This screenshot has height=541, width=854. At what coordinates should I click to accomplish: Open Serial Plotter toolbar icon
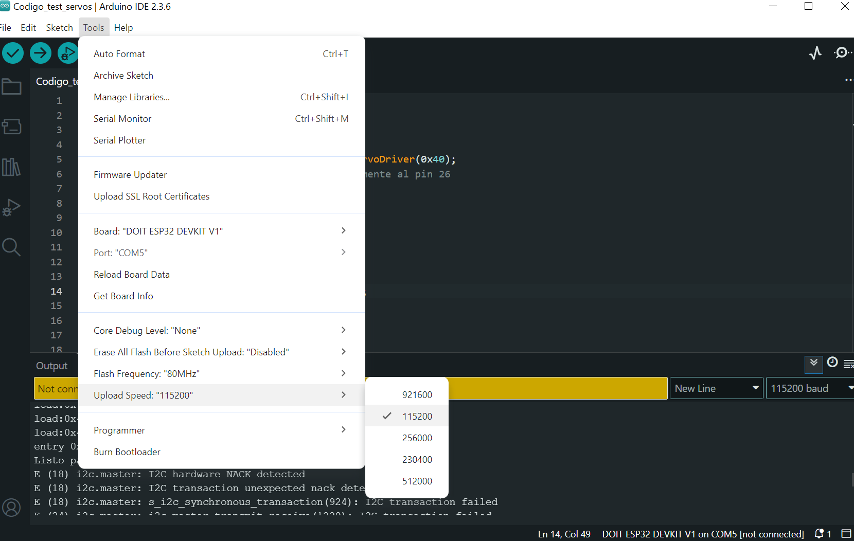[815, 53]
